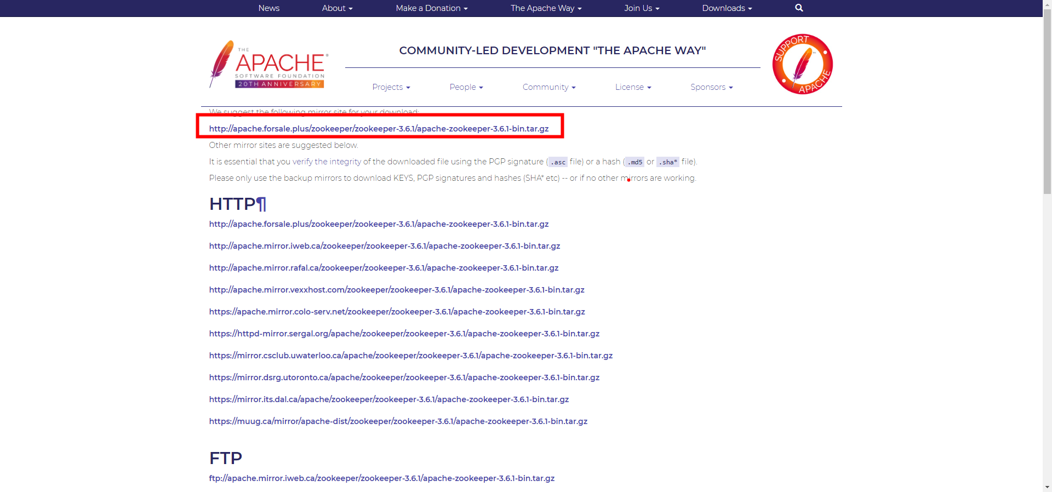Click the vertical scrollbar thumb
The height and width of the screenshot is (492, 1052).
coord(1047,101)
